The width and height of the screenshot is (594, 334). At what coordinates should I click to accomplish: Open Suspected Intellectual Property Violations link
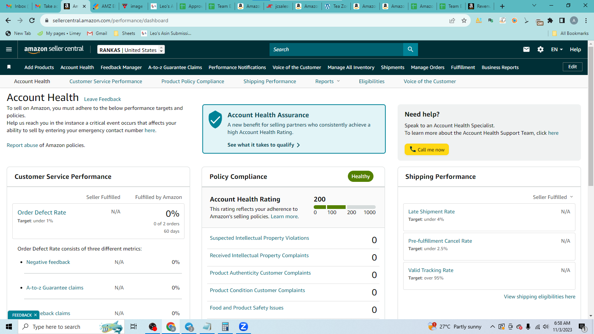coord(260,238)
